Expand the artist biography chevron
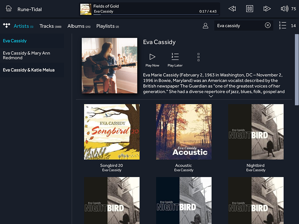299x224 pixels. click(x=211, y=96)
